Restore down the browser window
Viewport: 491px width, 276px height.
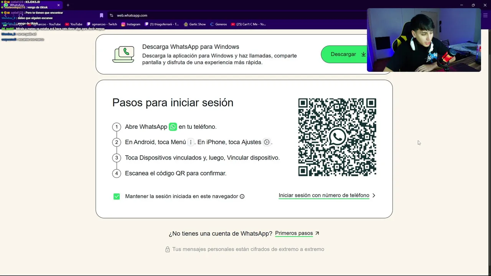point(473,5)
